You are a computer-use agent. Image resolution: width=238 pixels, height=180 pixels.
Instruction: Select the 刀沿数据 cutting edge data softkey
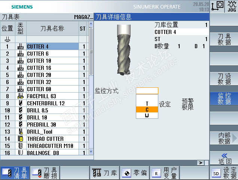[224, 79]
